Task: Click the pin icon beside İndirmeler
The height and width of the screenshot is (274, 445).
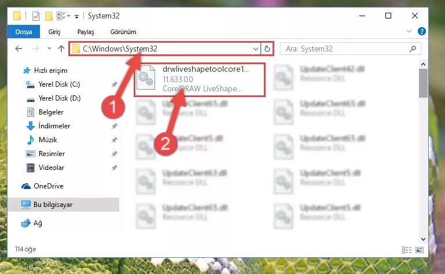Action: (115, 126)
